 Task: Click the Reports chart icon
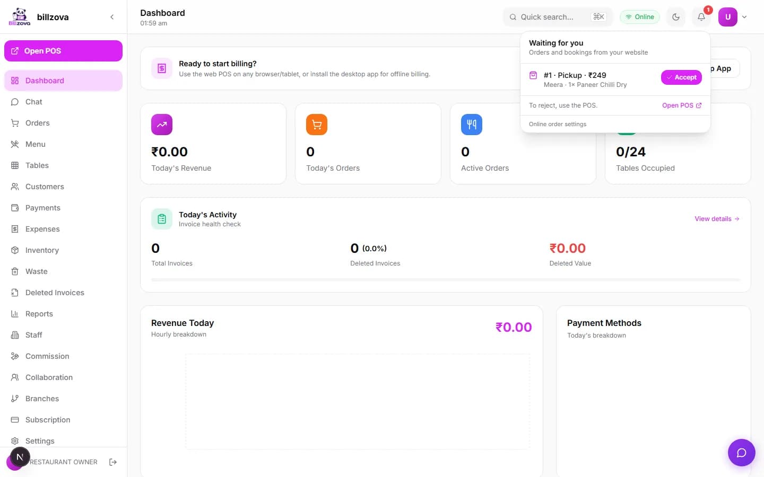tap(15, 314)
